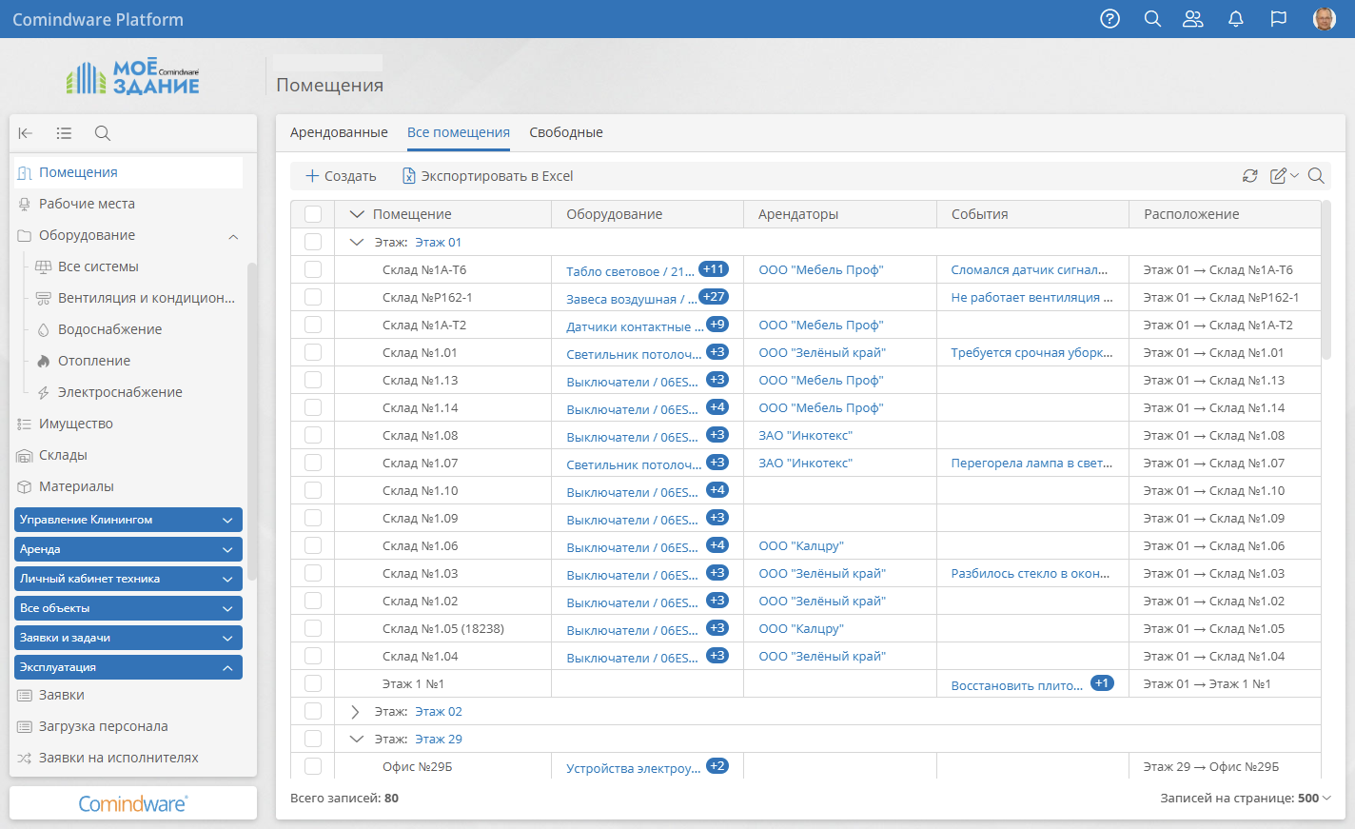Click the table search magnifier icon
This screenshot has height=829, width=1355.
point(1316,176)
